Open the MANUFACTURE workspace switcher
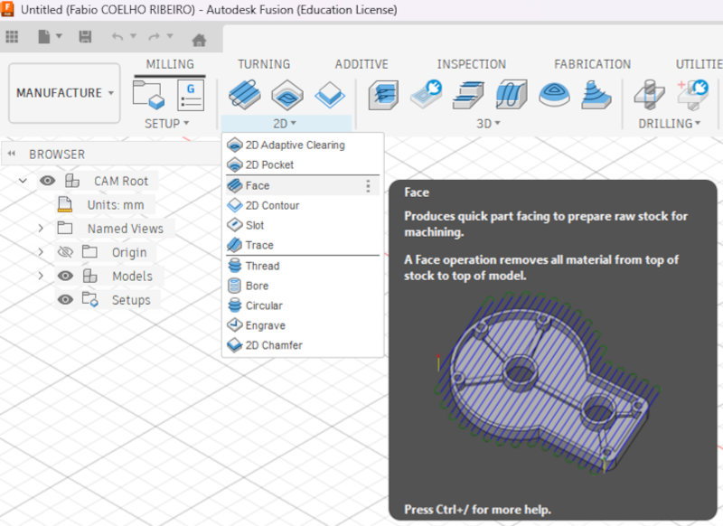This screenshot has height=526, width=723. 64,93
